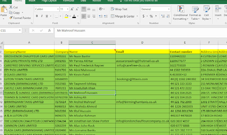Open the Name Box dropdown arrow
This screenshot has width=227, height=135.
20,30
